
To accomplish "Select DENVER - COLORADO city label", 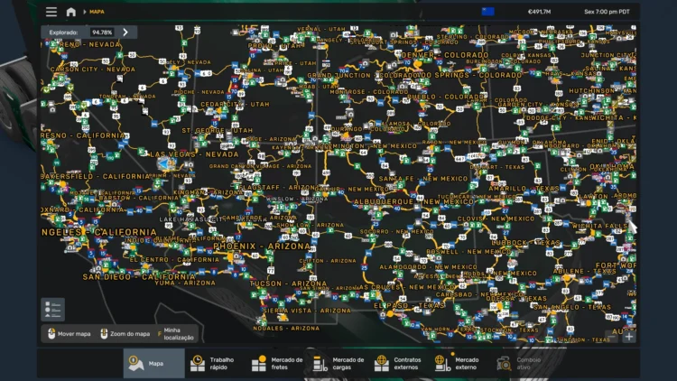I will click(x=445, y=55).
